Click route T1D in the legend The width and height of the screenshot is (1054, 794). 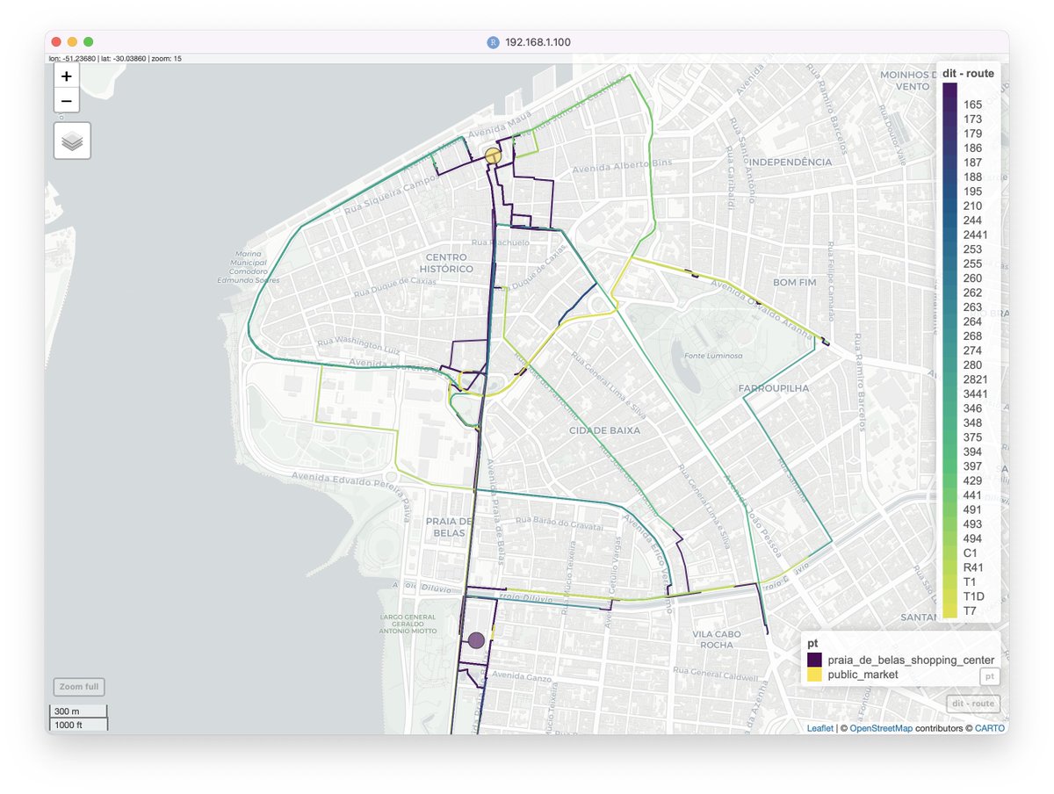(x=974, y=597)
